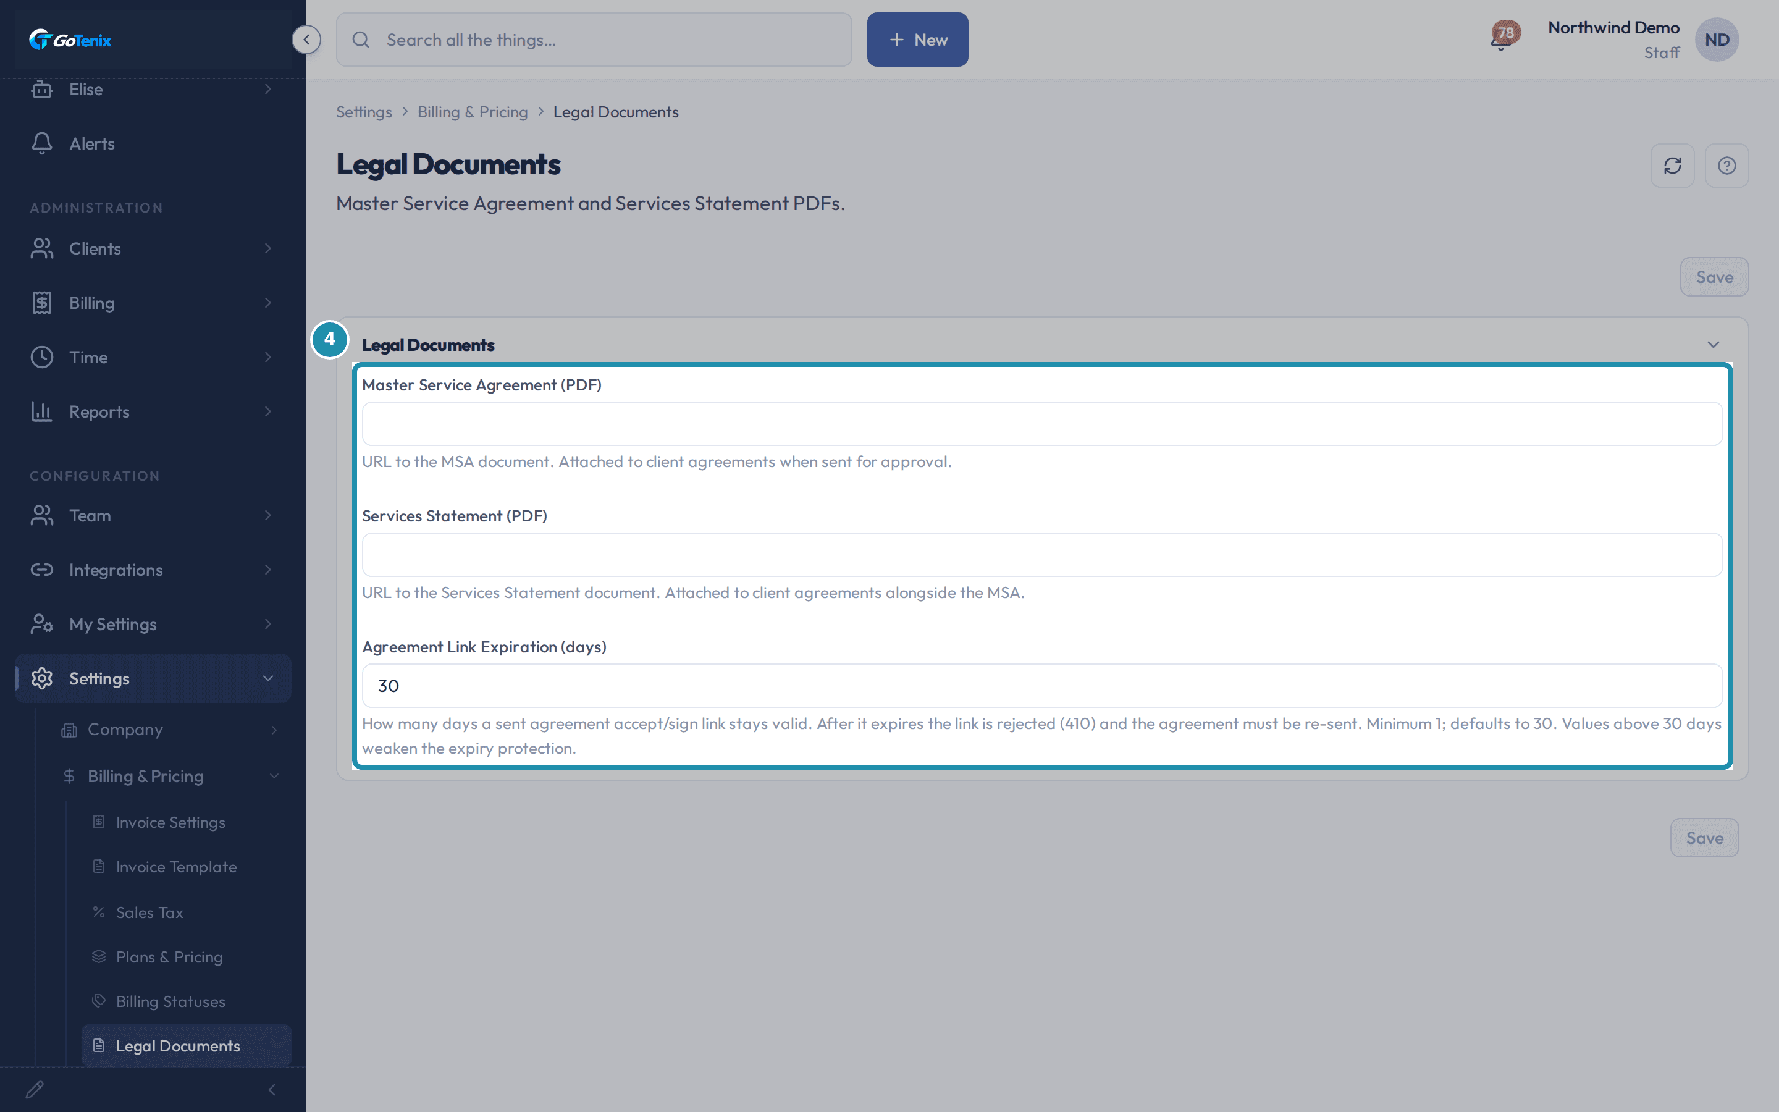Expand the Billing menu chevron
This screenshot has height=1112, width=1779.
click(x=268, y=303)
